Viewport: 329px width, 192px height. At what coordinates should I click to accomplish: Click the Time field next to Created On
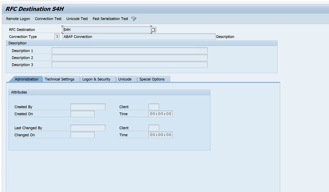[x=161, y=114]
